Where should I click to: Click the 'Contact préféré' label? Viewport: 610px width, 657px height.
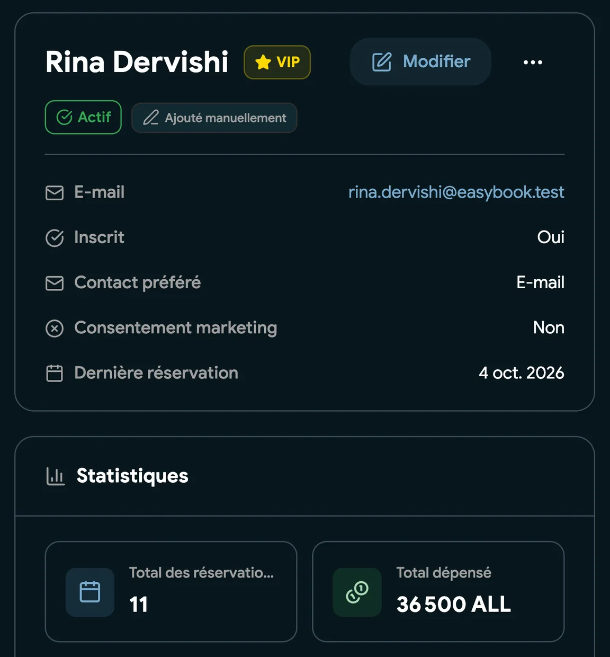(138, 282)
